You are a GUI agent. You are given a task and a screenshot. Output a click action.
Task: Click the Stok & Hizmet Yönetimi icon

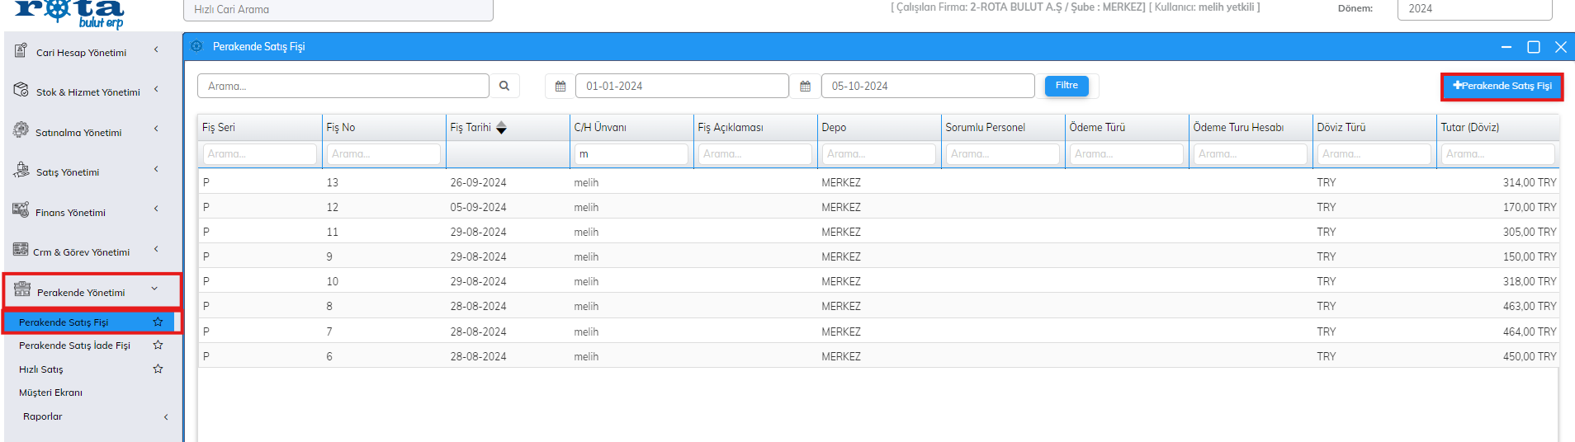[21, 90]
